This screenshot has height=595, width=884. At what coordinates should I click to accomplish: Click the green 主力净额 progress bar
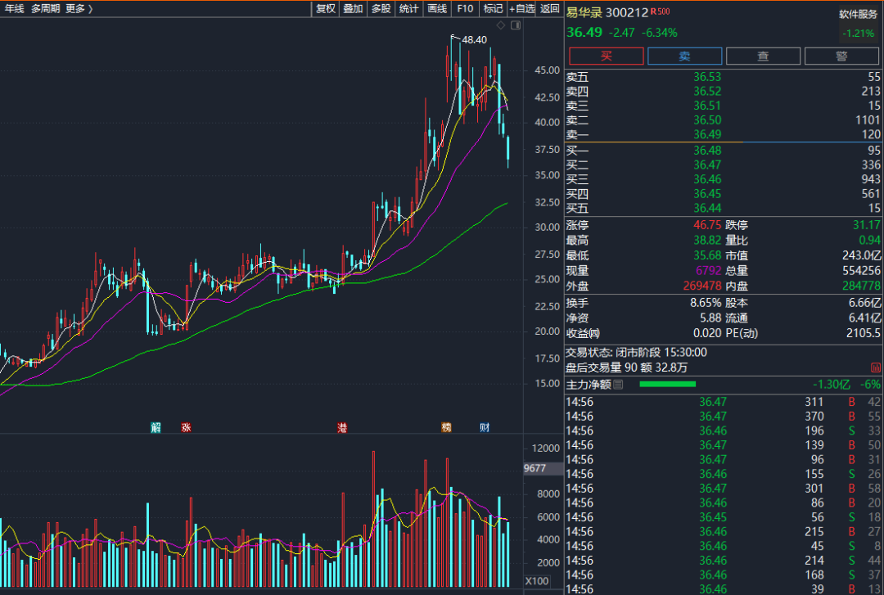click(x=668, y=384)
